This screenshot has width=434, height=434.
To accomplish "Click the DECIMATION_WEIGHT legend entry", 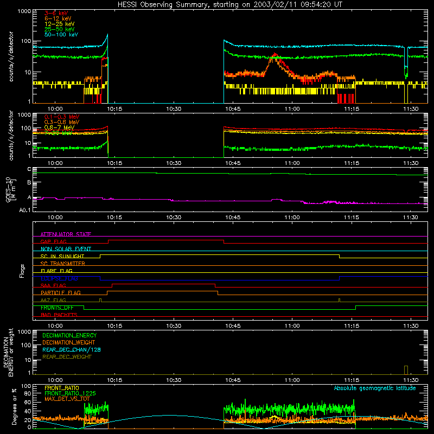I will [69, 342].
